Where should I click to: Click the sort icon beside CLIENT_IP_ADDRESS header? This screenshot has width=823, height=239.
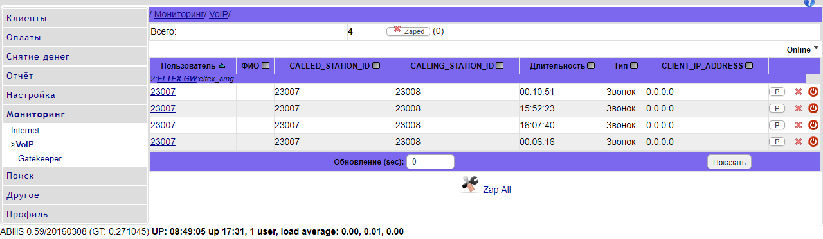pyautogui.click(x=750, y=65)
